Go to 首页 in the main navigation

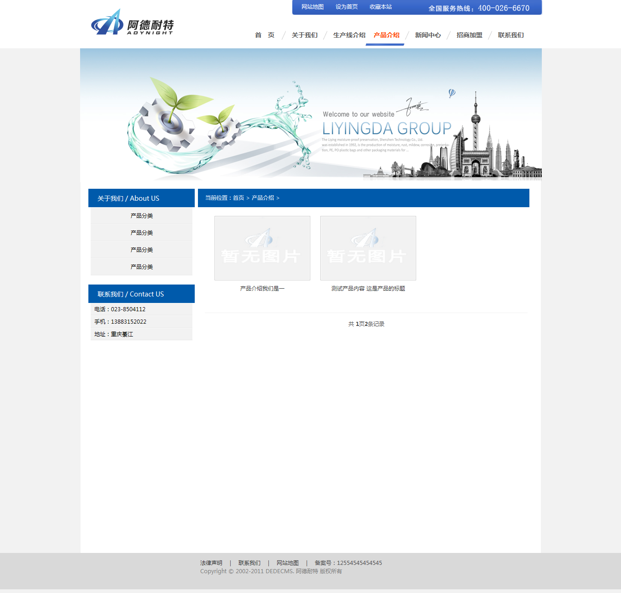(265, 35)
